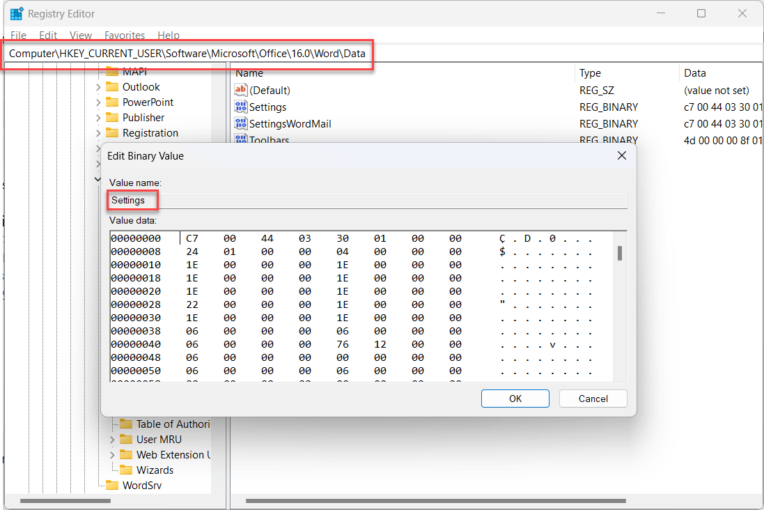Open the Edit menu
Screen dimensions: 764x510
tap(48, 35)
